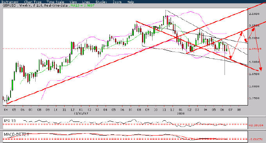Open the View menu
The image size is (266, 143).
click(x=73, y=2)
